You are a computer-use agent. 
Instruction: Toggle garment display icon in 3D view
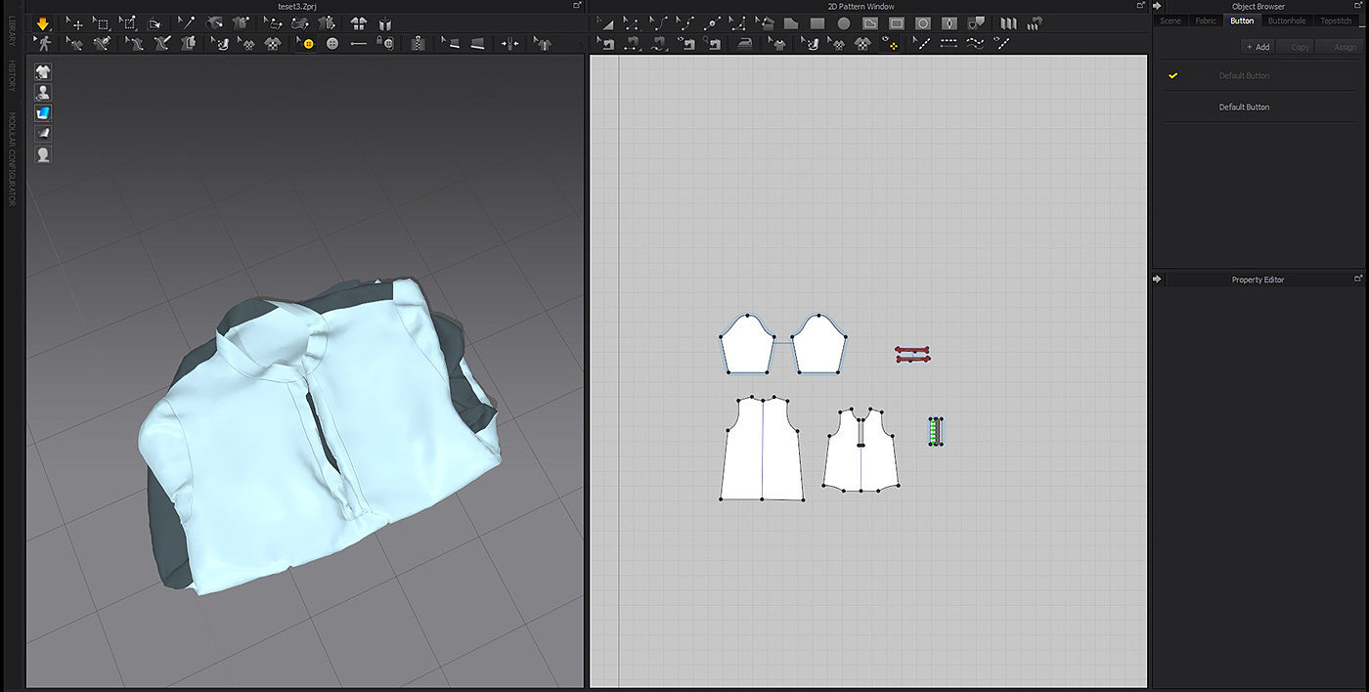point(43,71)
